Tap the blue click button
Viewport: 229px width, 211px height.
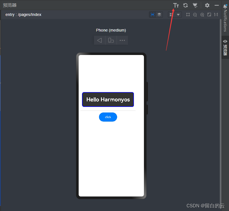coord(108,117)
